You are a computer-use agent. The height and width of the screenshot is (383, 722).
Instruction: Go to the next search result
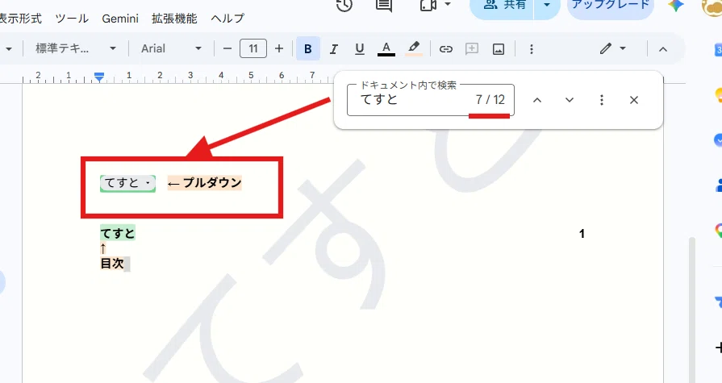[570, 100]
